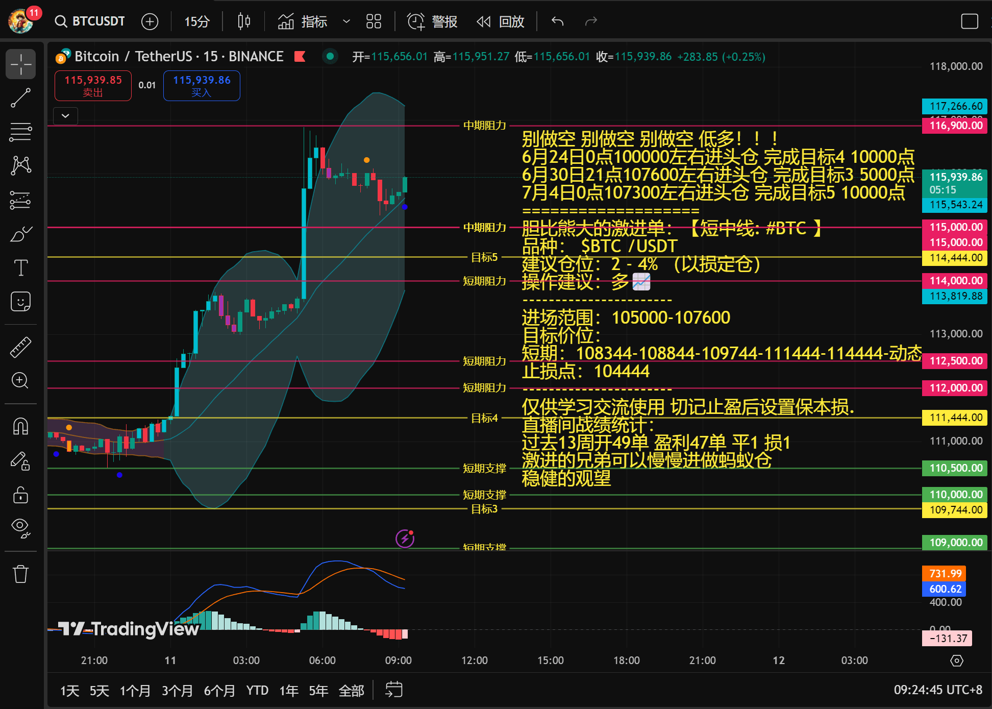Open the BTCUSDT symbol search
The width and height of the screenshot is (992, 709).
pyautogui.click(x=90, y=21)
